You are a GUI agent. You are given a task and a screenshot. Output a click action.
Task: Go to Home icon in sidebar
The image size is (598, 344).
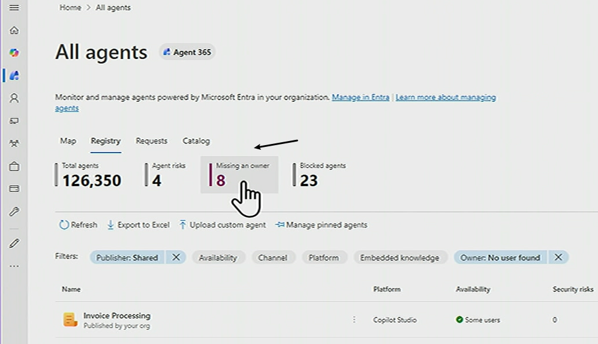(x=14, y=30)
